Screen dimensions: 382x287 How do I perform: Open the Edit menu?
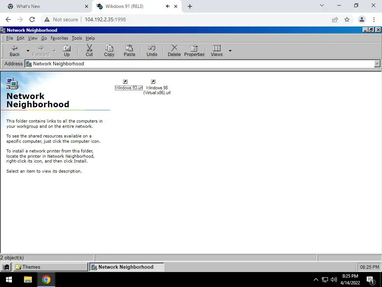21,38
